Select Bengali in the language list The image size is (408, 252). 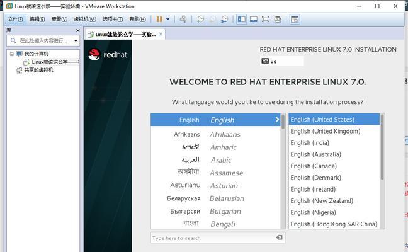click(x=215, y=224)
